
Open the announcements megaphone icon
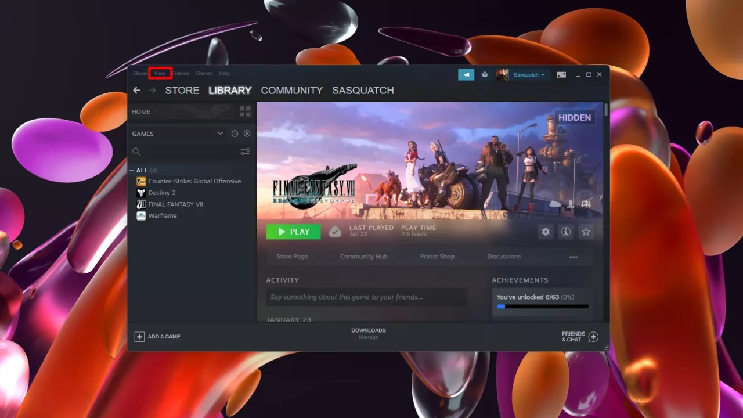[x=466, y=74]
